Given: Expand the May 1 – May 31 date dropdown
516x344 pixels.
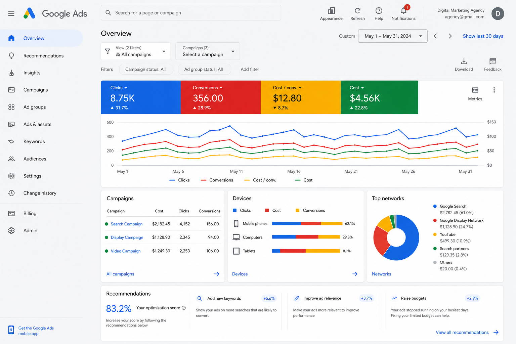Looking at the screenshot, I should pyautogui.click(x=393, y=36).
